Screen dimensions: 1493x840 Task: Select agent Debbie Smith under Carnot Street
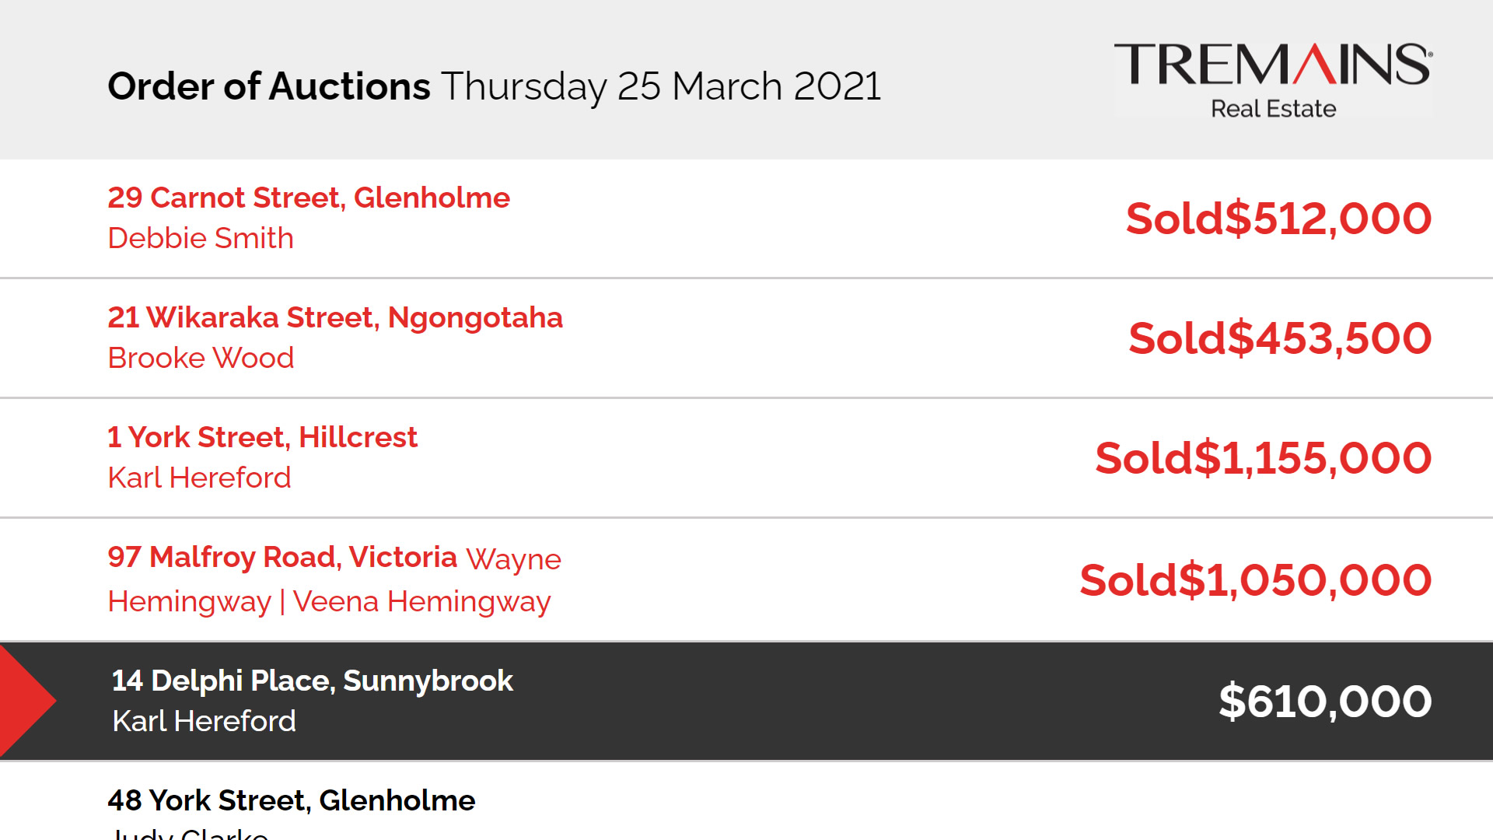pyautogui.click(x=201, y=238)
